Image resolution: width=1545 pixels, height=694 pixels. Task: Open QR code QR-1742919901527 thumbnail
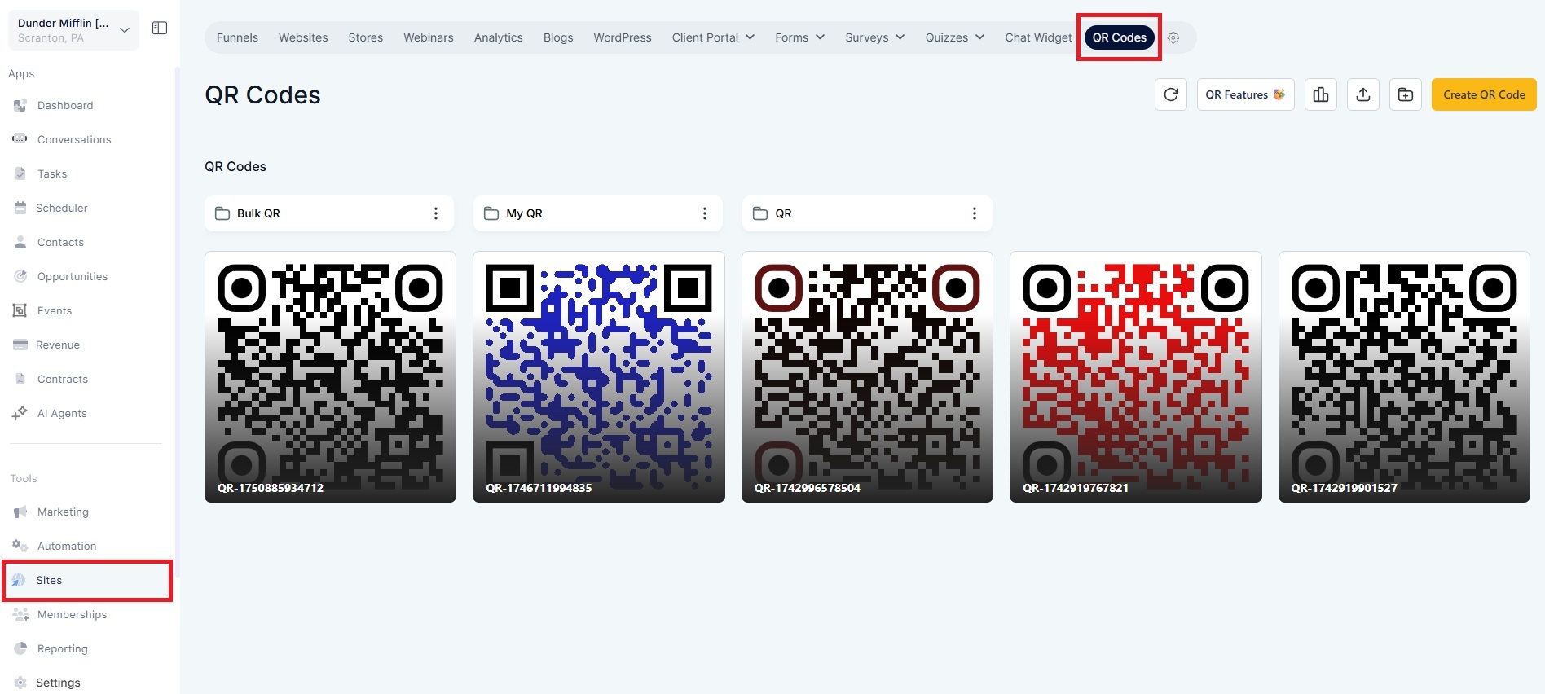pos(1404,376)
